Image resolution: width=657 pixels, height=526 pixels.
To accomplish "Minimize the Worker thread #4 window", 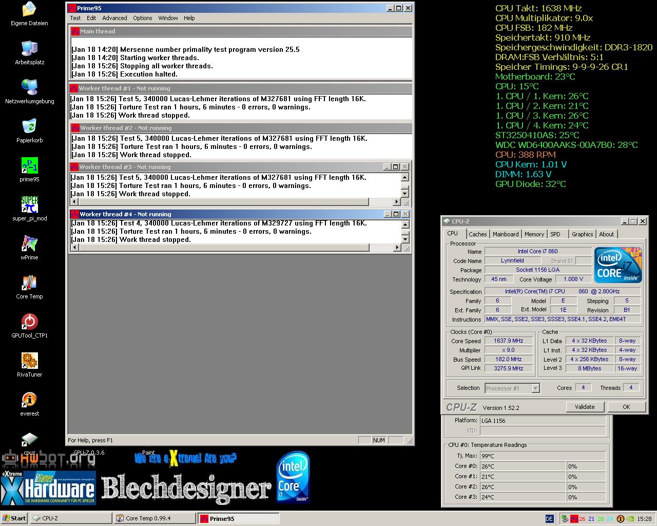I will [x=388, y=214].
